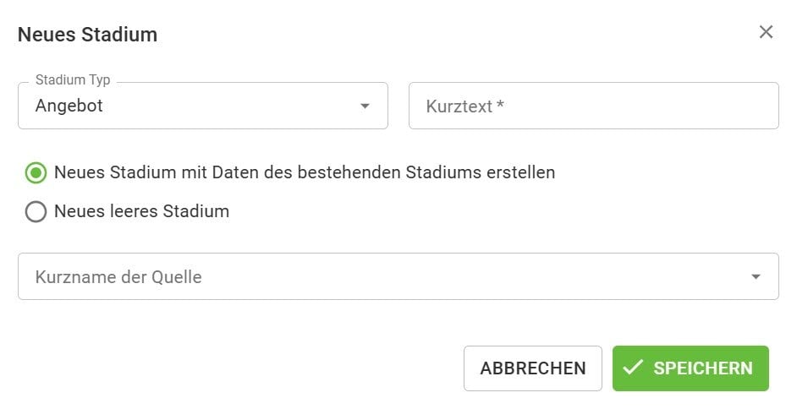
Task: Expand the Kurzname der Quelle arrow
Action: (755, 276)
